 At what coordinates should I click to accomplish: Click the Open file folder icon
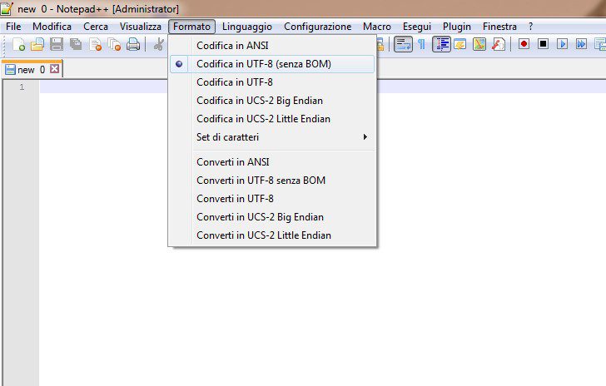click(x=37, y=45)
